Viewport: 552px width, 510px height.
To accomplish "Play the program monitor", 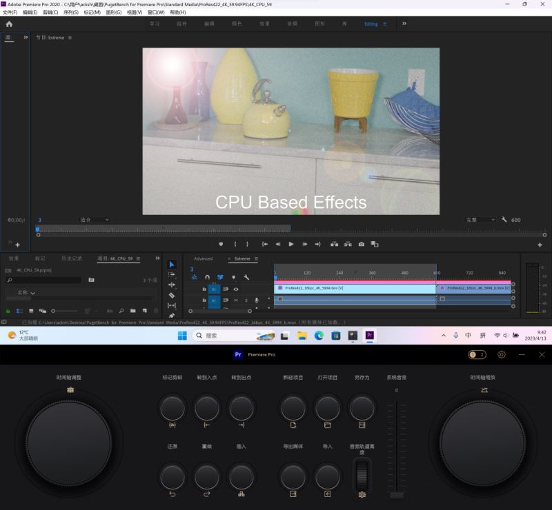I will (x=291, y=244).
